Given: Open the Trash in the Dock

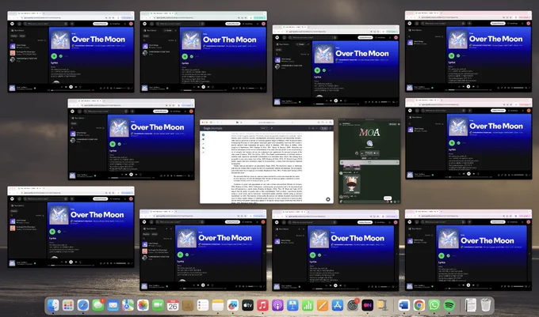Looking at the screenshot, I should [485, 305].
